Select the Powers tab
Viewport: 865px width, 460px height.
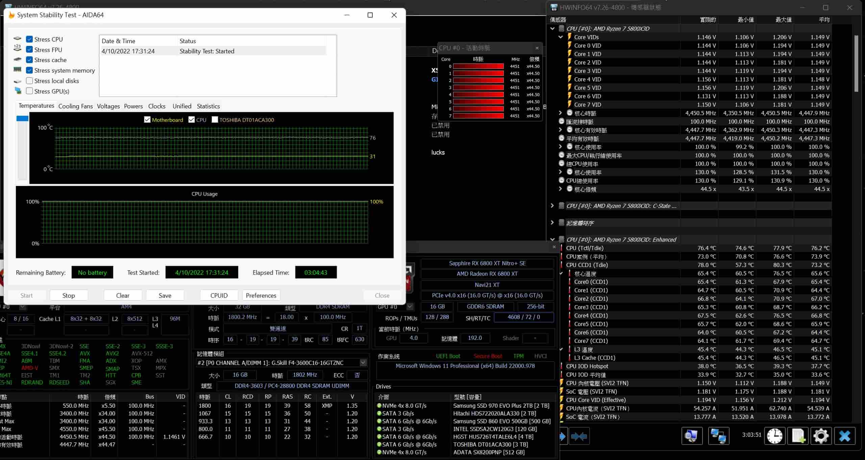click(133, 106)
